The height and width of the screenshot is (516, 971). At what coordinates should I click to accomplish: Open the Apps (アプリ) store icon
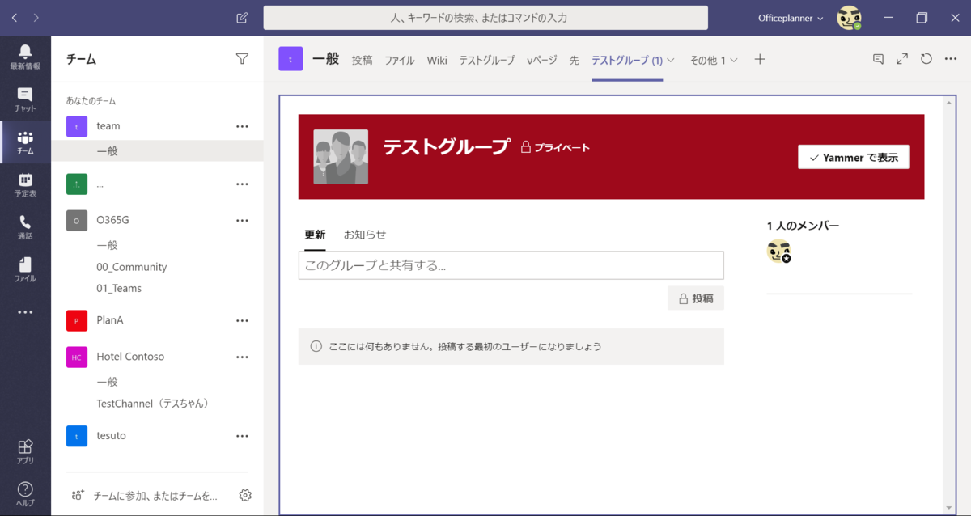click(25, 451)
